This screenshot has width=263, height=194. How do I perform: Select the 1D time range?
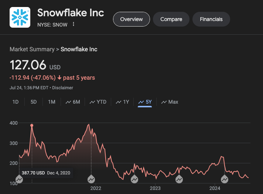(x=16, y=102)
